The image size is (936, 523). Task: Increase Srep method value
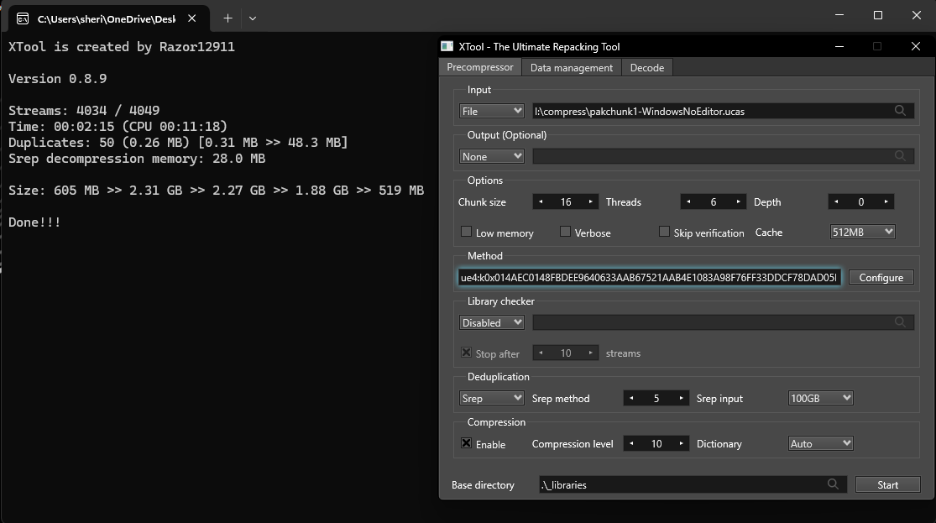click(x=681, y=398)
